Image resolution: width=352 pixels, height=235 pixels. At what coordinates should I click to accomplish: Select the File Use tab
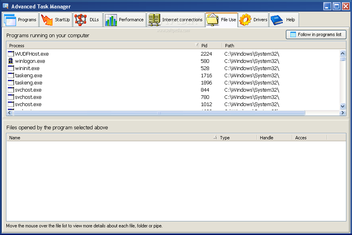(x=221, y=20)
